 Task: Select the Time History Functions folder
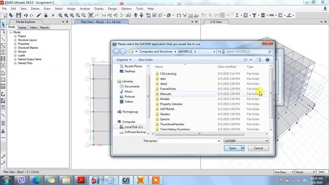[175, 129]
